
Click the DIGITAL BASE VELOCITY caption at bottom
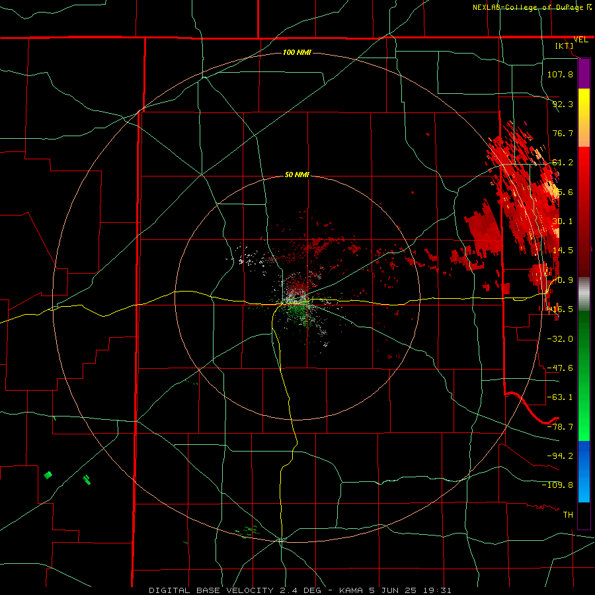(x=300, y=590)
